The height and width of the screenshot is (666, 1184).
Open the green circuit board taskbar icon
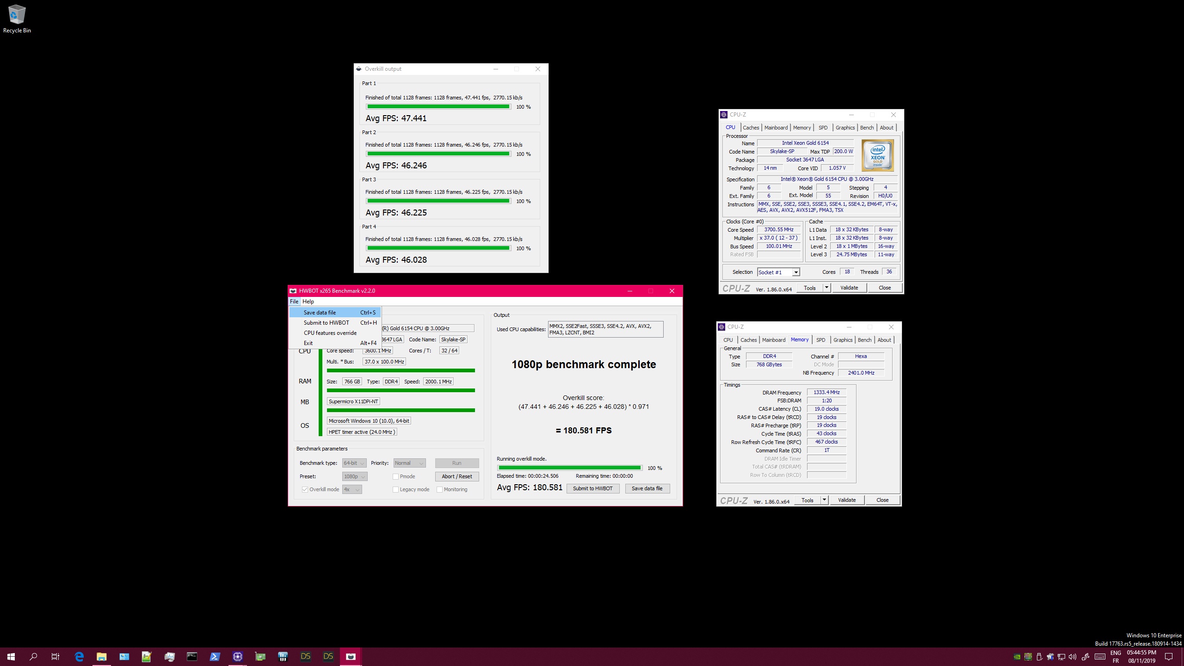(260, 656)
